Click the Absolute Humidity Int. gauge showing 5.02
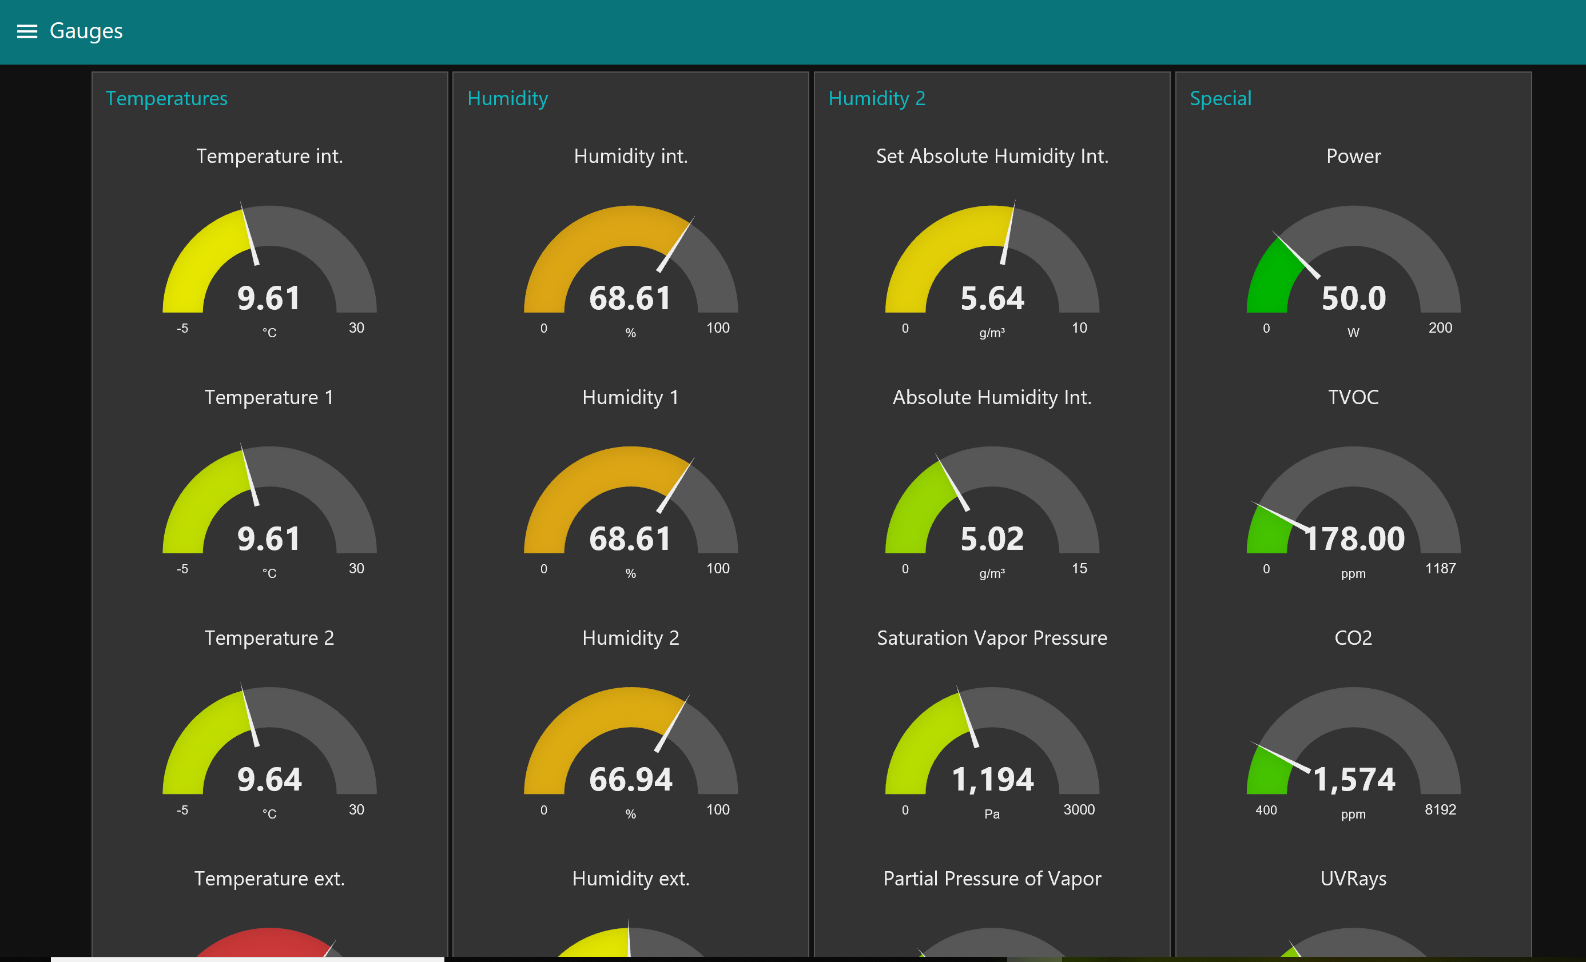 point(992,500)
